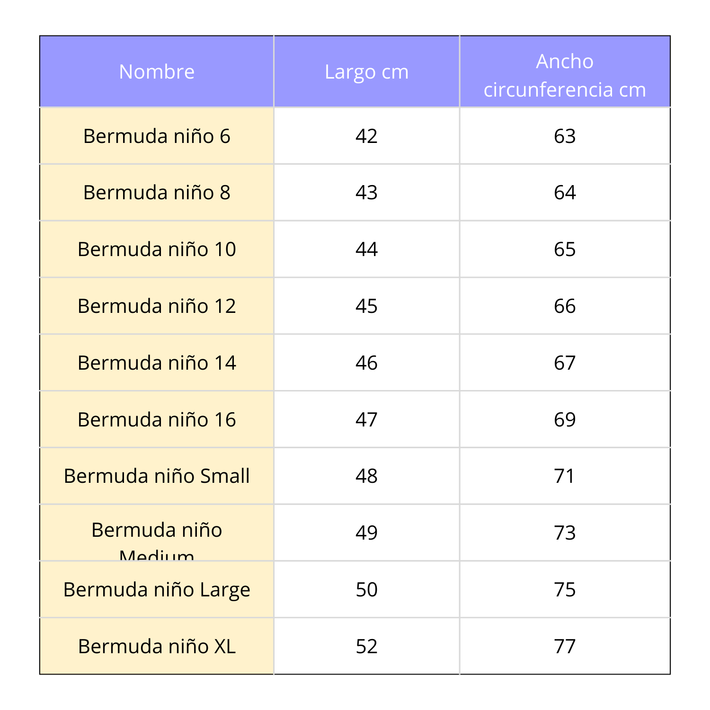Image resolution: width=710 pixels, height=710 pixels.
Task: Select the largo value 52
Action: [x=366, y=647]
